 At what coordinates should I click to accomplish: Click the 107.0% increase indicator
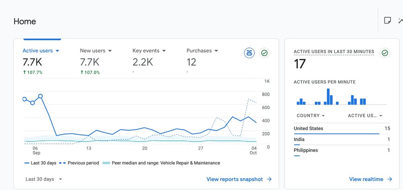[90, 72]
